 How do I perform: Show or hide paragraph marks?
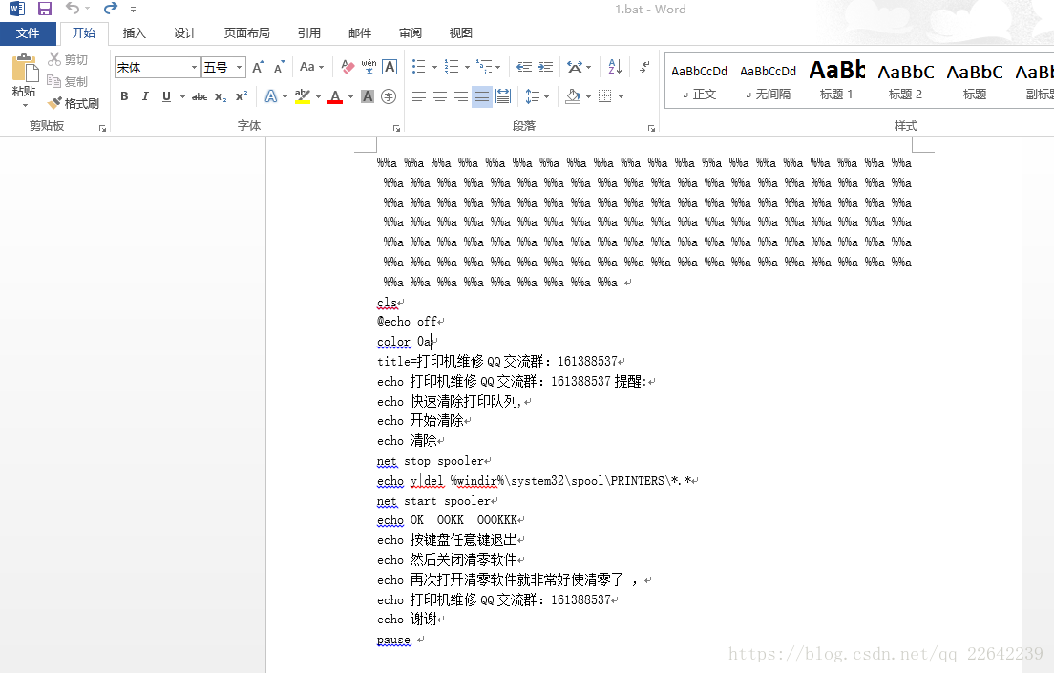[644, 67]
